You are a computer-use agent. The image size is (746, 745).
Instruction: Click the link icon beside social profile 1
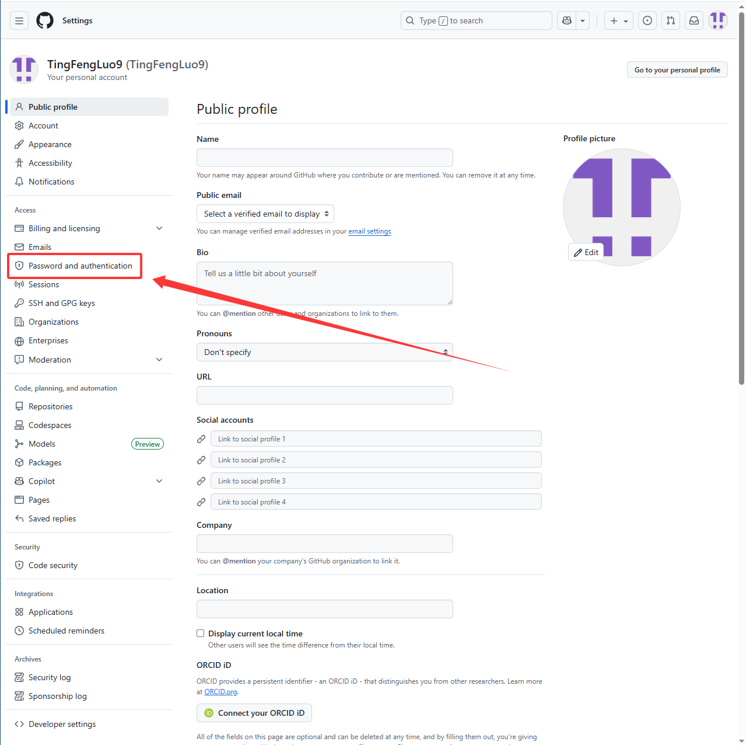(201, 439)
